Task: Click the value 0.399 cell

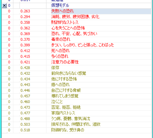Action: [25, 45]
